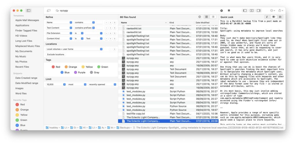The image size is (296, 144).
Task: Switch results to list view
Action: [x=213, y=17]
